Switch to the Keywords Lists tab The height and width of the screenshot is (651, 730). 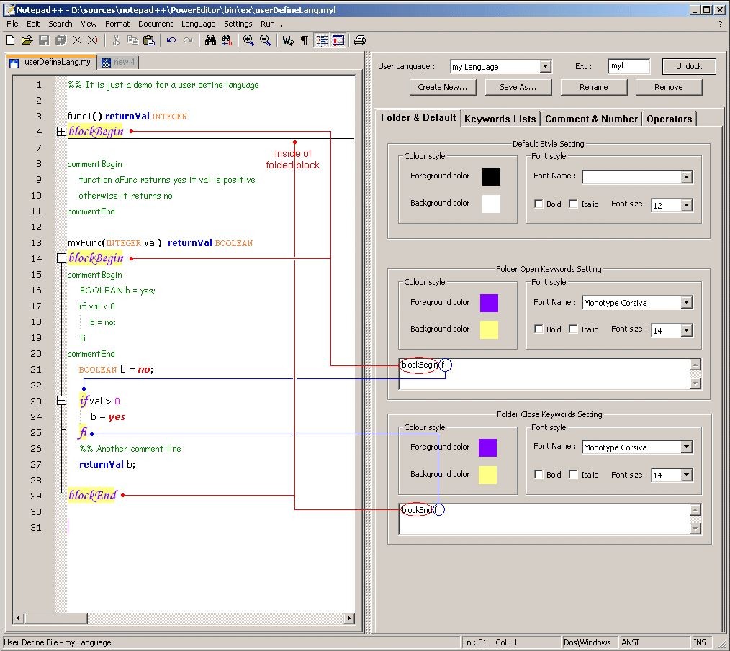500,119
